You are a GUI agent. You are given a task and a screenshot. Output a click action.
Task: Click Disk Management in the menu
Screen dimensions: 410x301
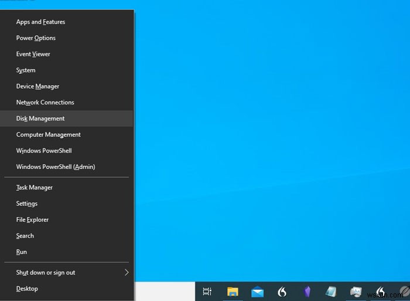point(67,119)
